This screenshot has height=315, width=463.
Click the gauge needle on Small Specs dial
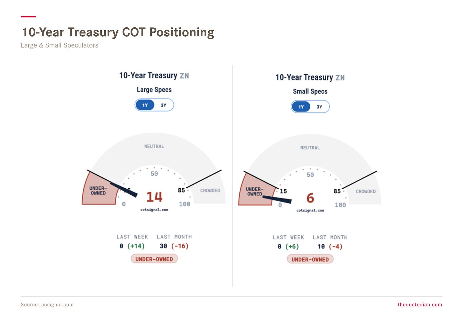277,200
